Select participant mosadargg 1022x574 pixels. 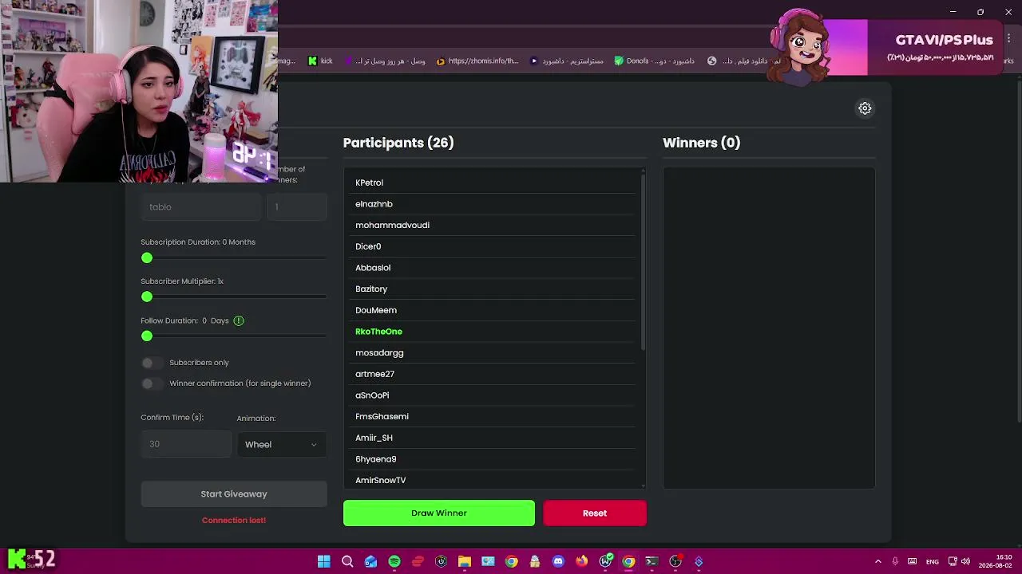pyautogui.click(x=491, y=352)
